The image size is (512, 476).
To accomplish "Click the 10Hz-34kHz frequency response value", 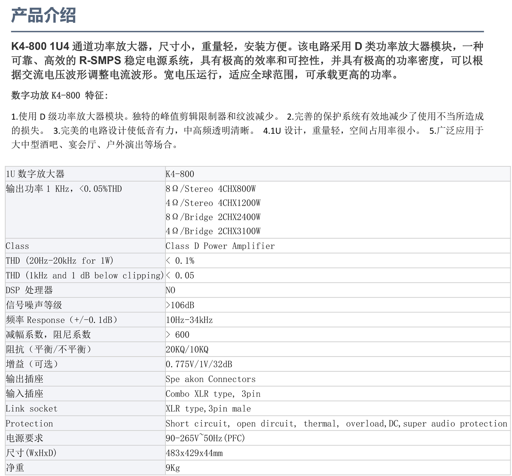I will (x=189, y=320).
